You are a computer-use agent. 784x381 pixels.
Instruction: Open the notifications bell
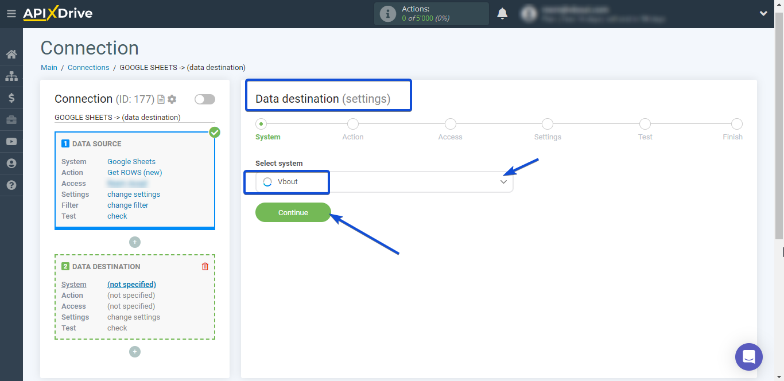[502, 14]
